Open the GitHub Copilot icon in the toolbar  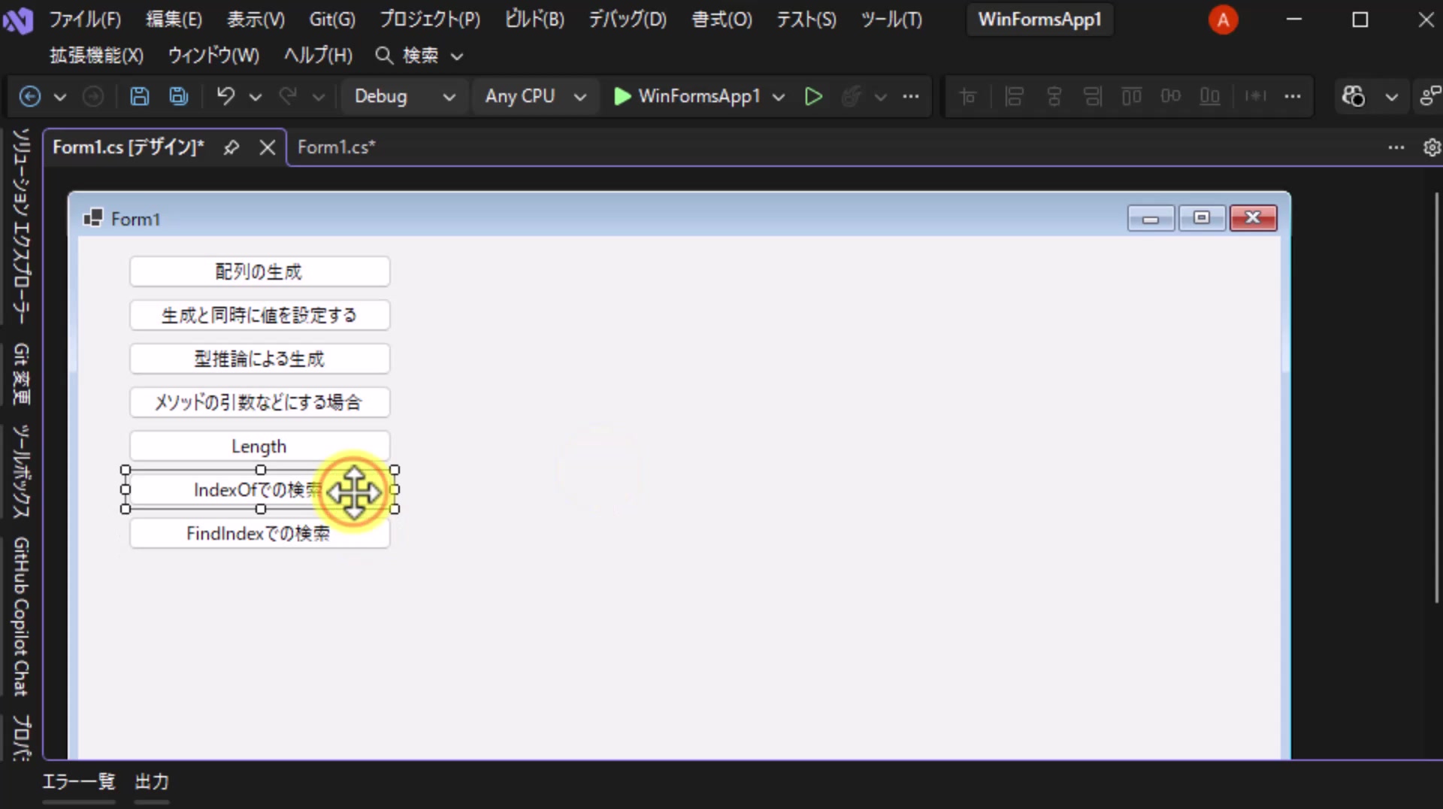click(x=1354, y=96)
